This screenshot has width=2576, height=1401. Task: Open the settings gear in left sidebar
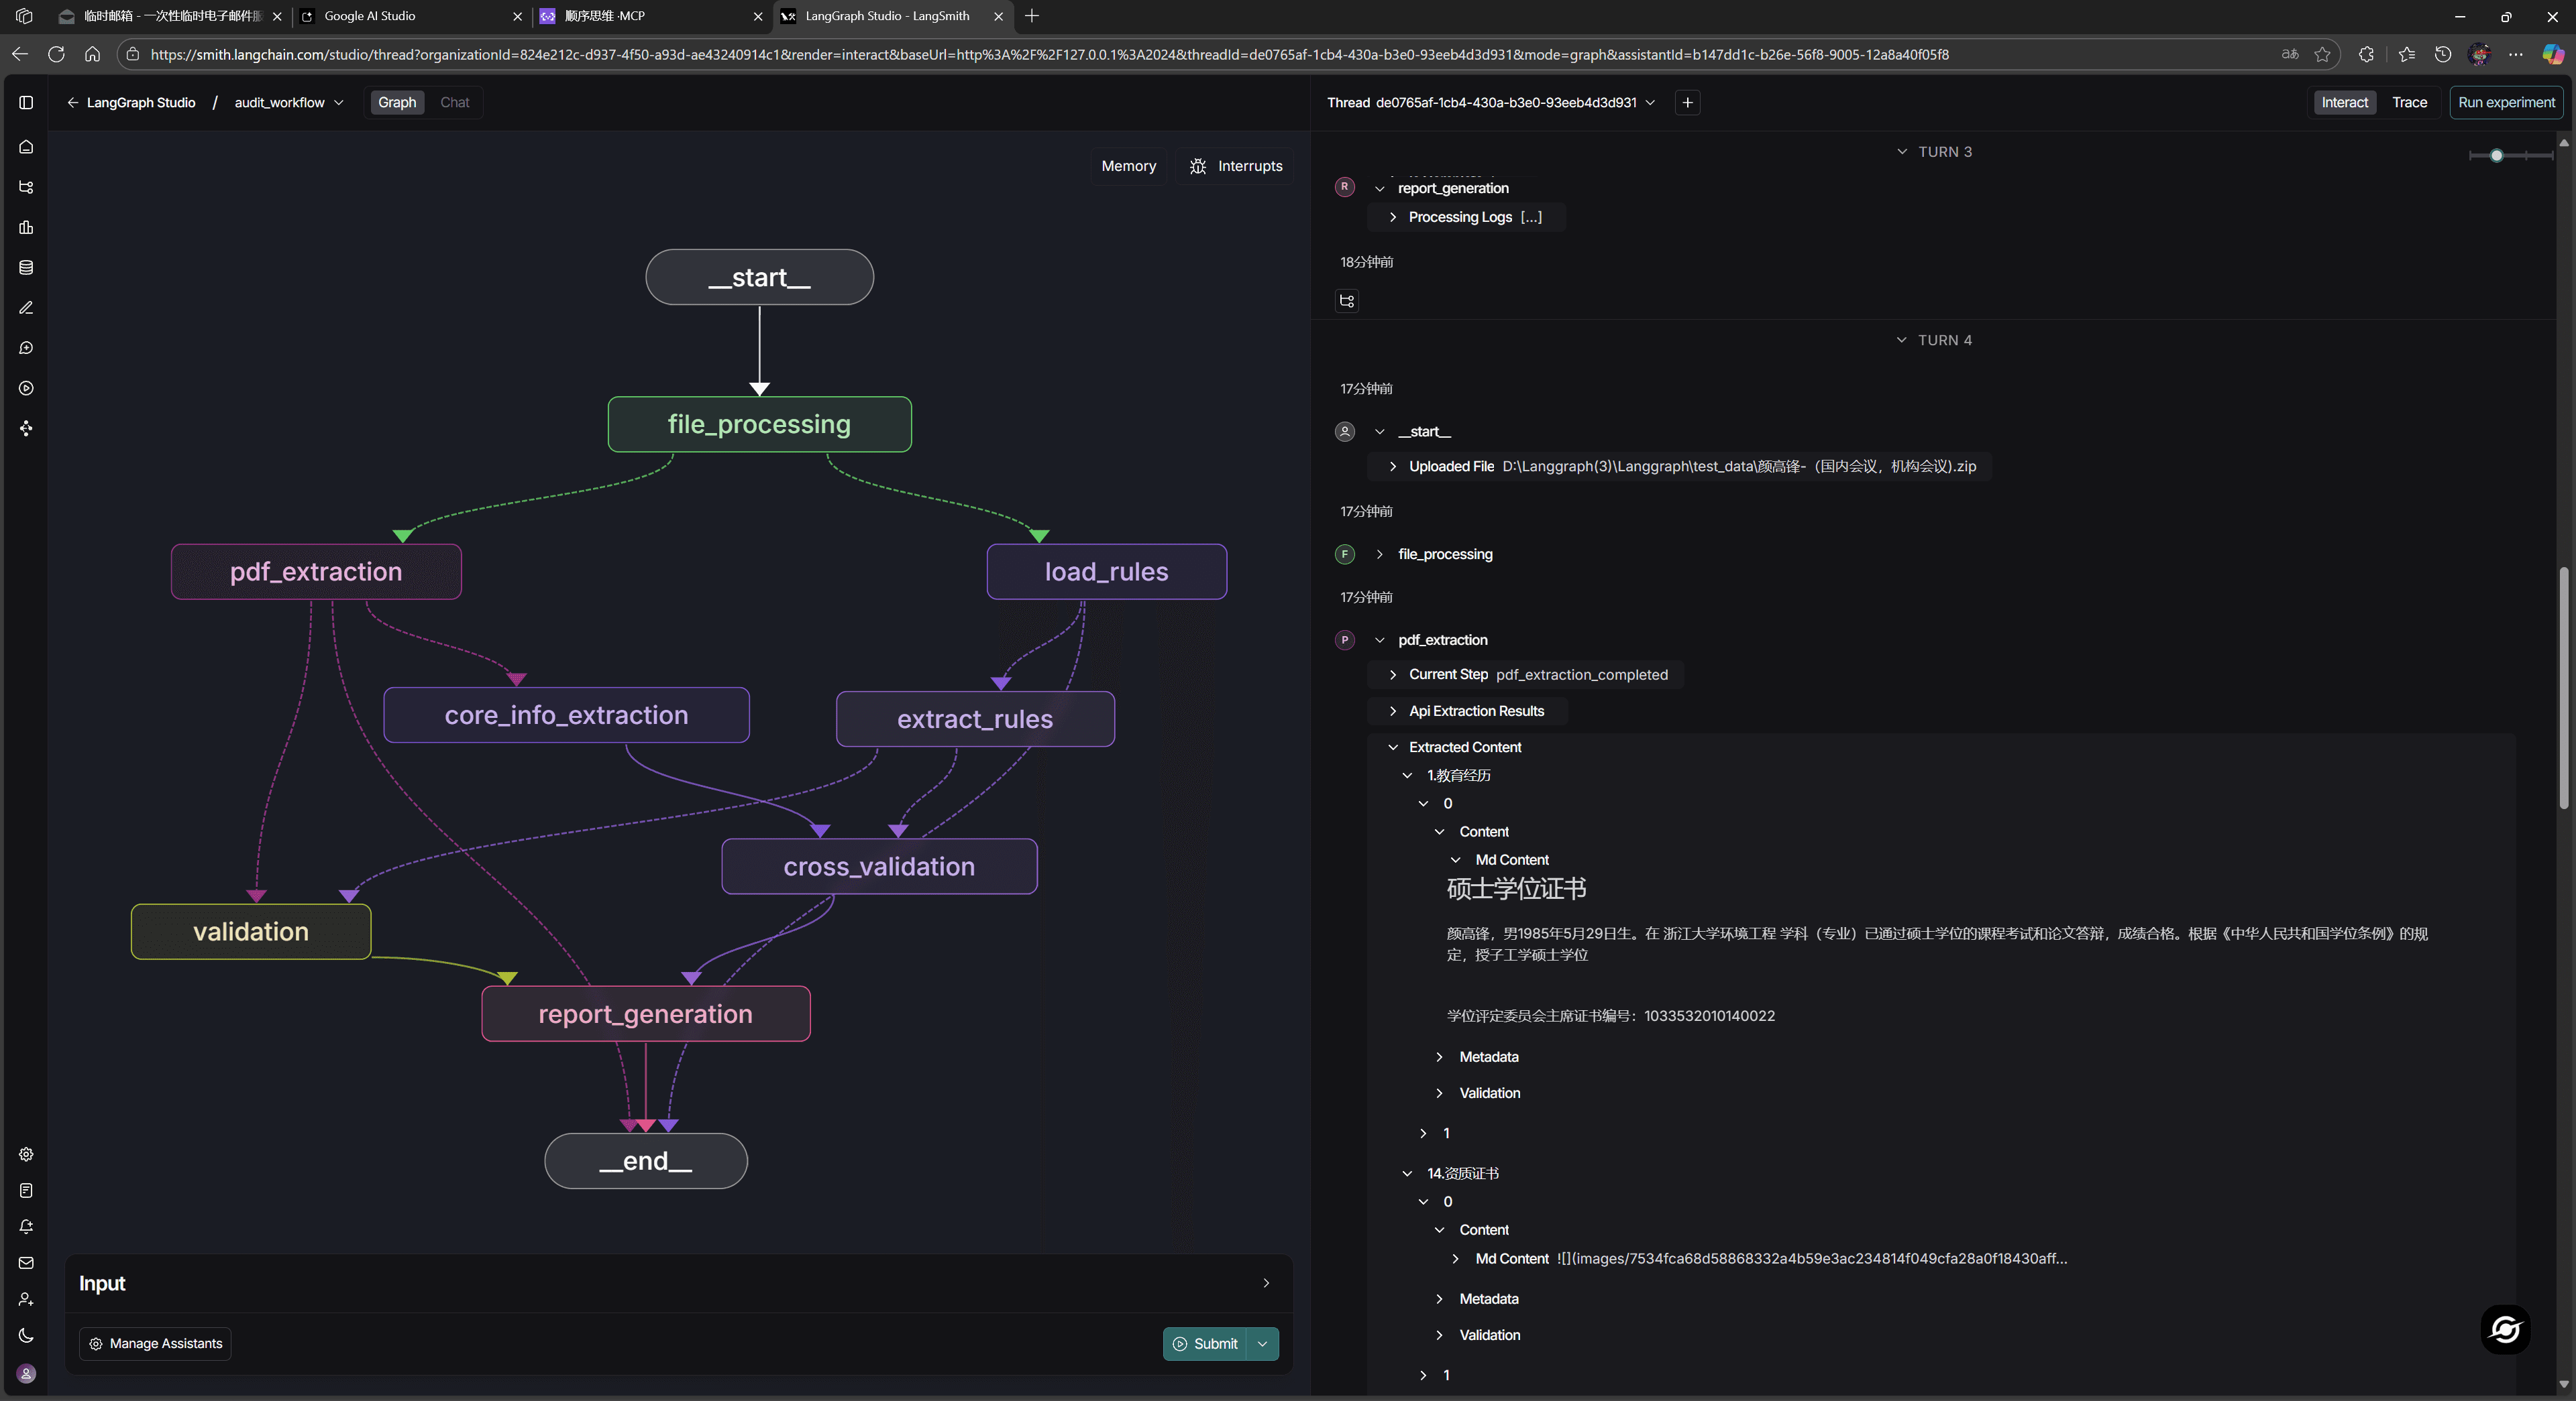(26, 1154)
